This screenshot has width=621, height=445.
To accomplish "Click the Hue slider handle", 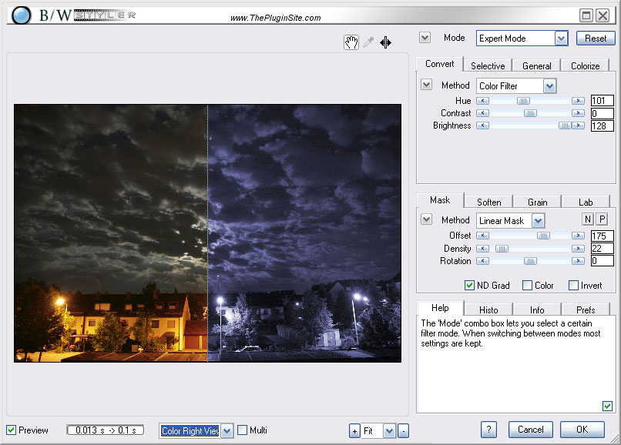I will point(523,101).
